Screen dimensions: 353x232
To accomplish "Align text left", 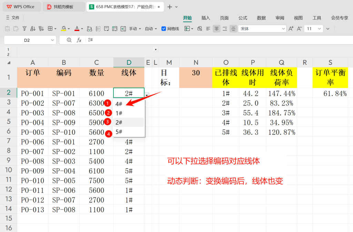I will pyautogui.click(x=208, y=29).
